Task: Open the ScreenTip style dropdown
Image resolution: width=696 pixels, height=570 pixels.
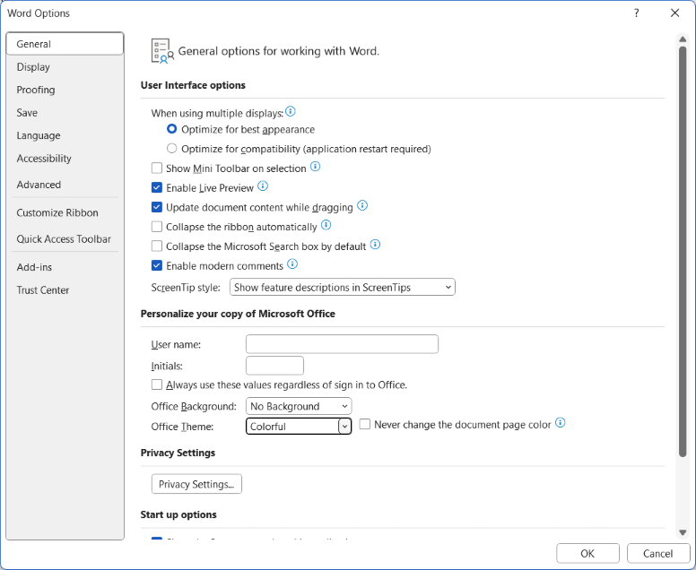Action: 343,288
